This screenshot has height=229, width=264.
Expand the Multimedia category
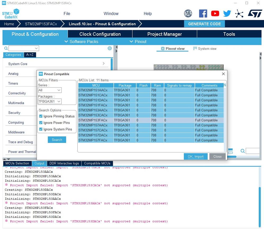[21, 103]
